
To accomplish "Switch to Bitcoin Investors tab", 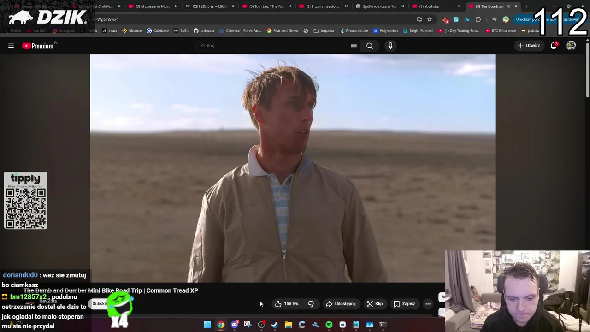I will (323, 6).
